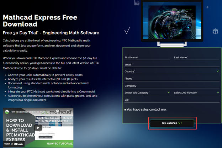Click the video Watch Later clock icon
Screen dimensions: 222x148
coord(58,111)
